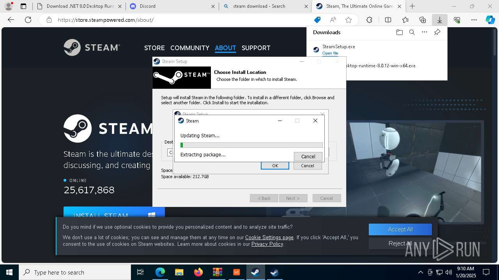Open the ABOUT menu on Steam site
This screenshot has height=280, width=499.
point(225,48)
